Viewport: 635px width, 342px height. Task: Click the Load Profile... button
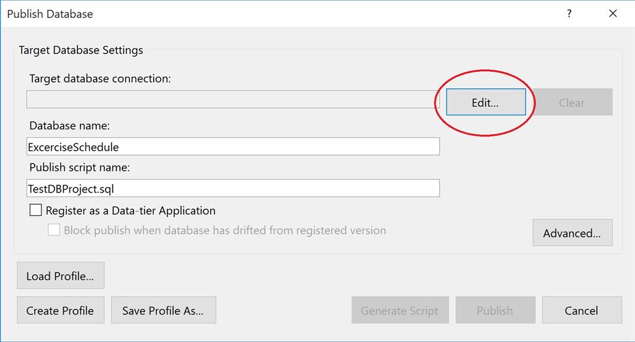point(60,276)
